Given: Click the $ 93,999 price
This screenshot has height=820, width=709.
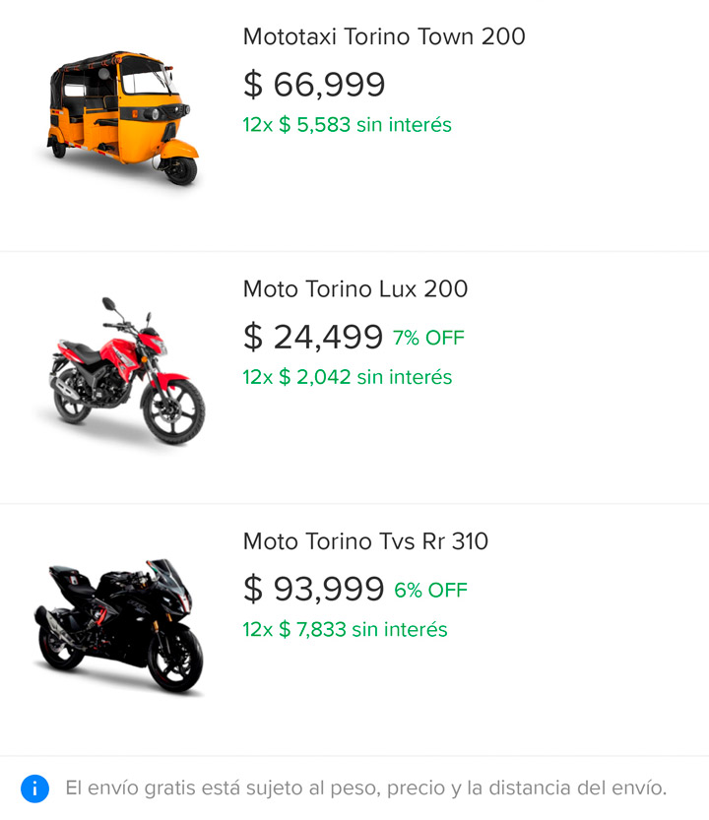Looking at the screenshot, I should coord(314,589).
